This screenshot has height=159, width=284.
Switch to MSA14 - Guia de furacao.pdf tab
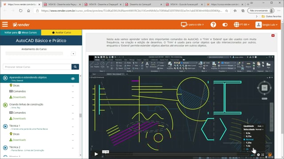coord(185,4)
